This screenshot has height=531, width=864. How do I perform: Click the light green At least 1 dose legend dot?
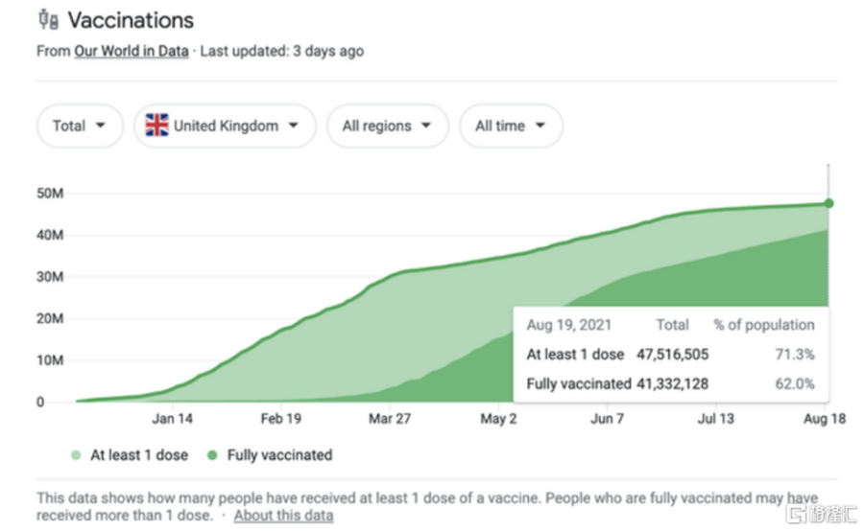[76, 455]
